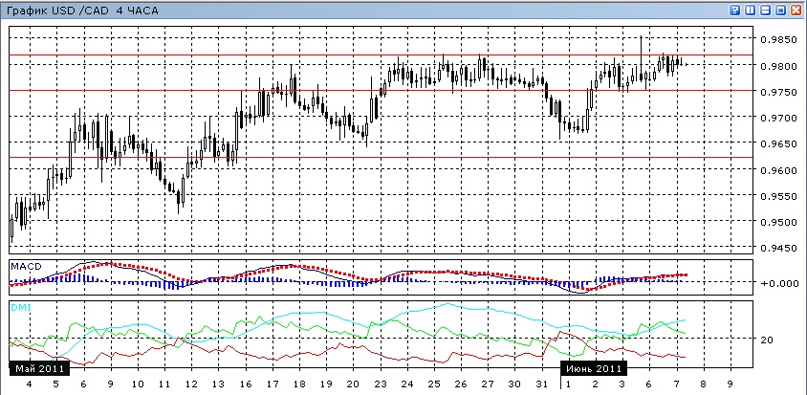Image resolution: width=807 pixels, height=395 pixels.
Task: Click the 0.9550 price axis label
Action: (x=780, y=196)
